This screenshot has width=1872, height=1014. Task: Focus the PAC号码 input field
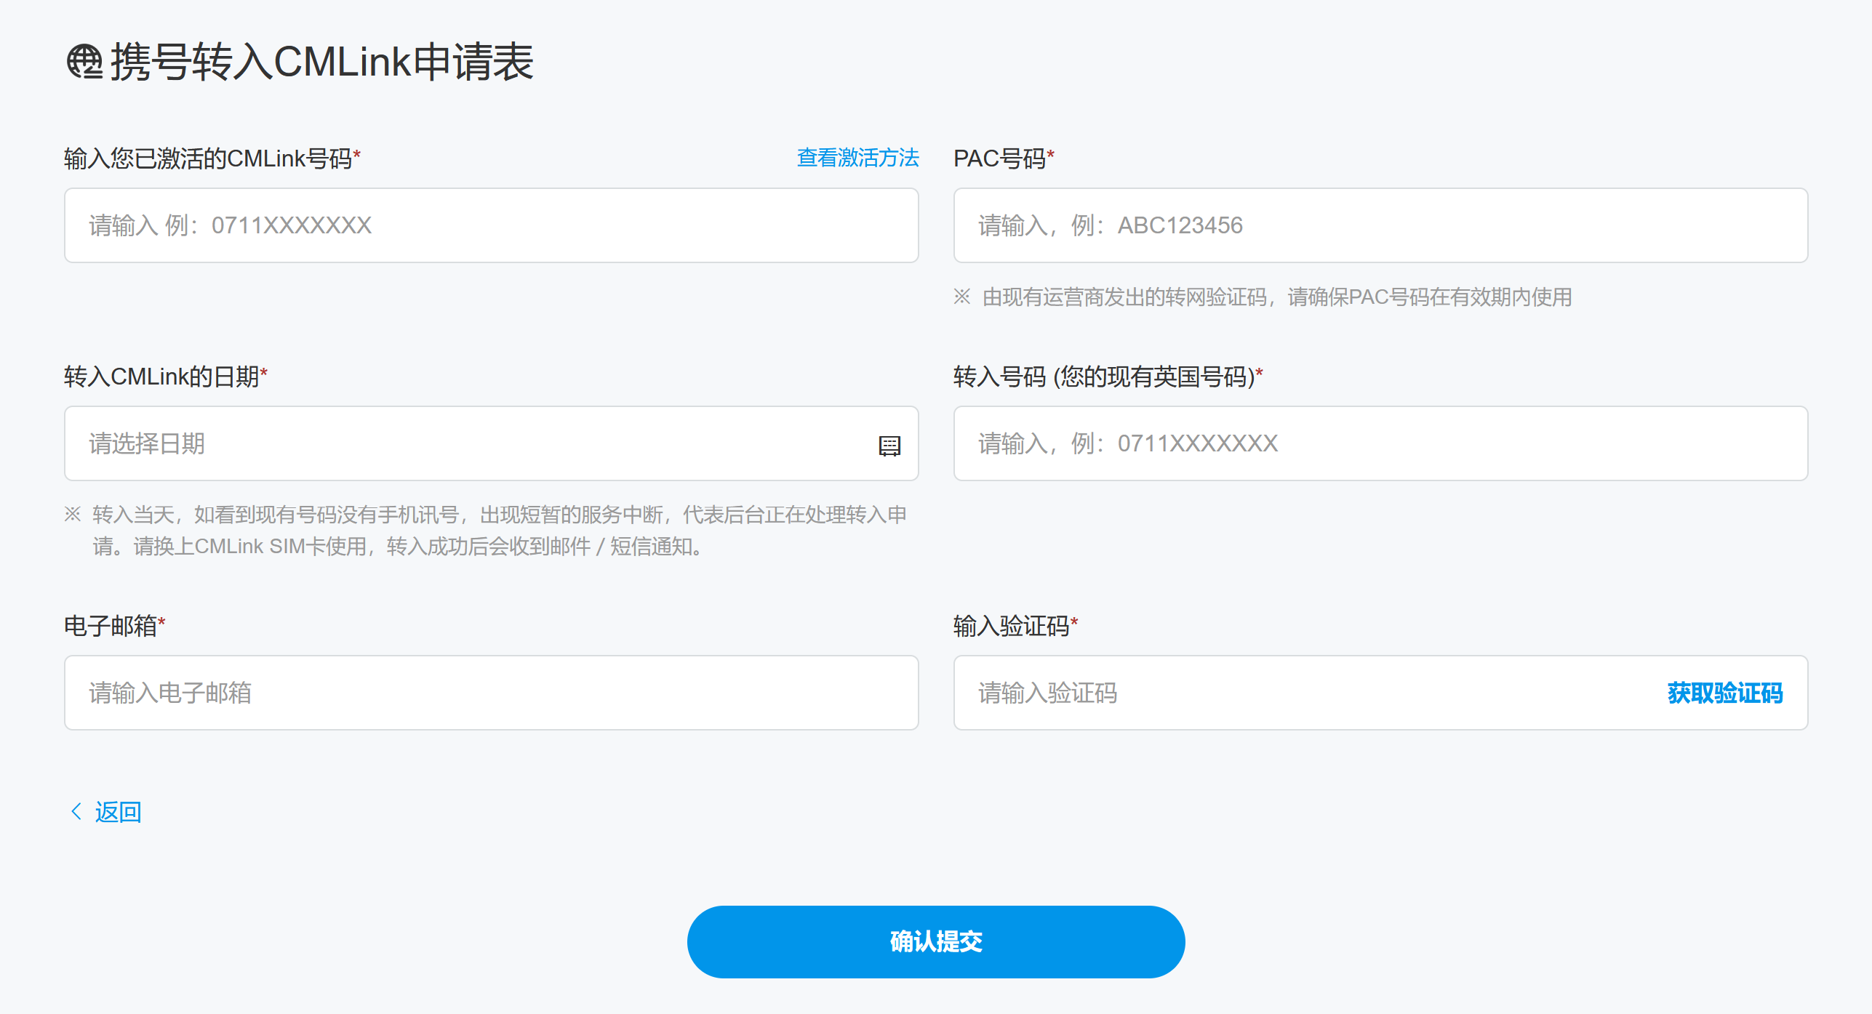pyautogui.click(x=1380, y=225)
